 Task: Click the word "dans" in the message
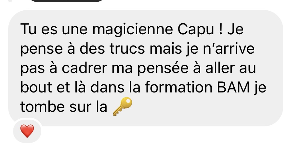click(x=107, y=87)
